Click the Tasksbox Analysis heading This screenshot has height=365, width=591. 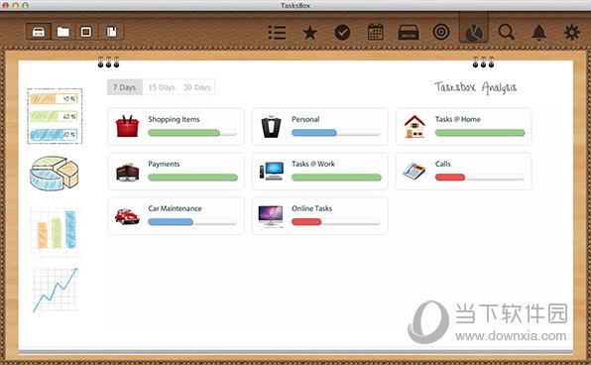pos(475,87)
